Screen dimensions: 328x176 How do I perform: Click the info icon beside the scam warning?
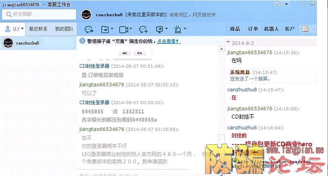(x=82, y=41)
